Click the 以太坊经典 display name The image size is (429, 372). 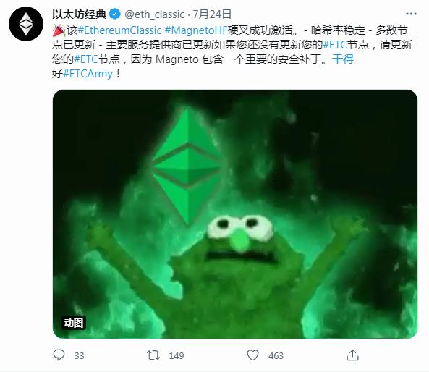[x=80, y=14]
